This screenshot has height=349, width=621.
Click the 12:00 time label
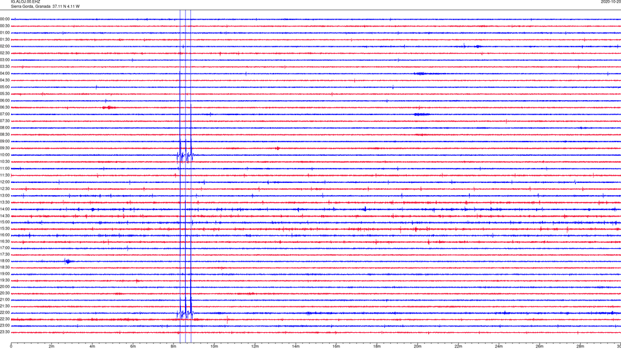[5, 182]
